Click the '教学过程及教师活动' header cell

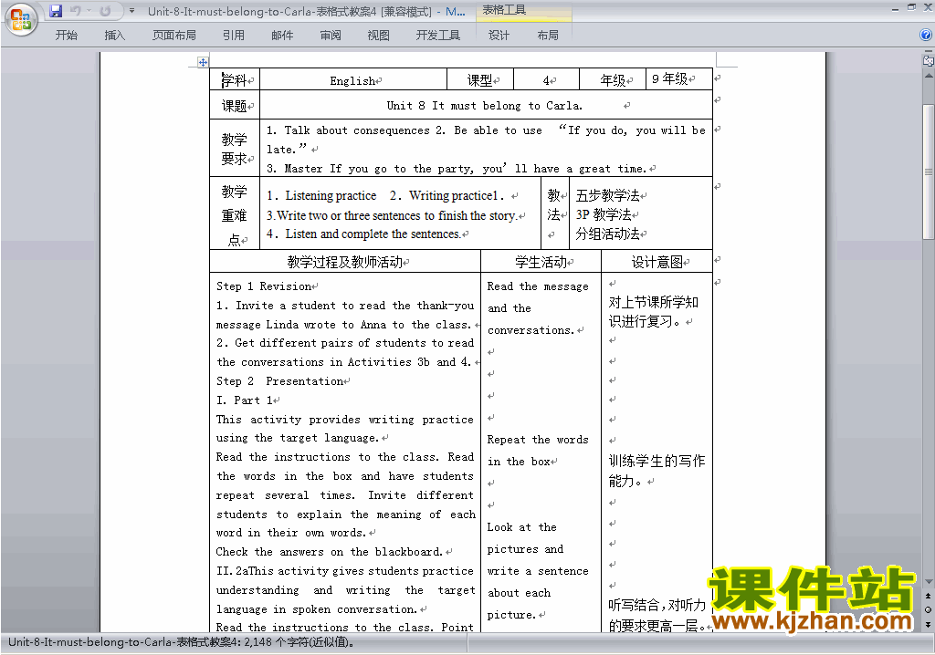tap(345, 262)
